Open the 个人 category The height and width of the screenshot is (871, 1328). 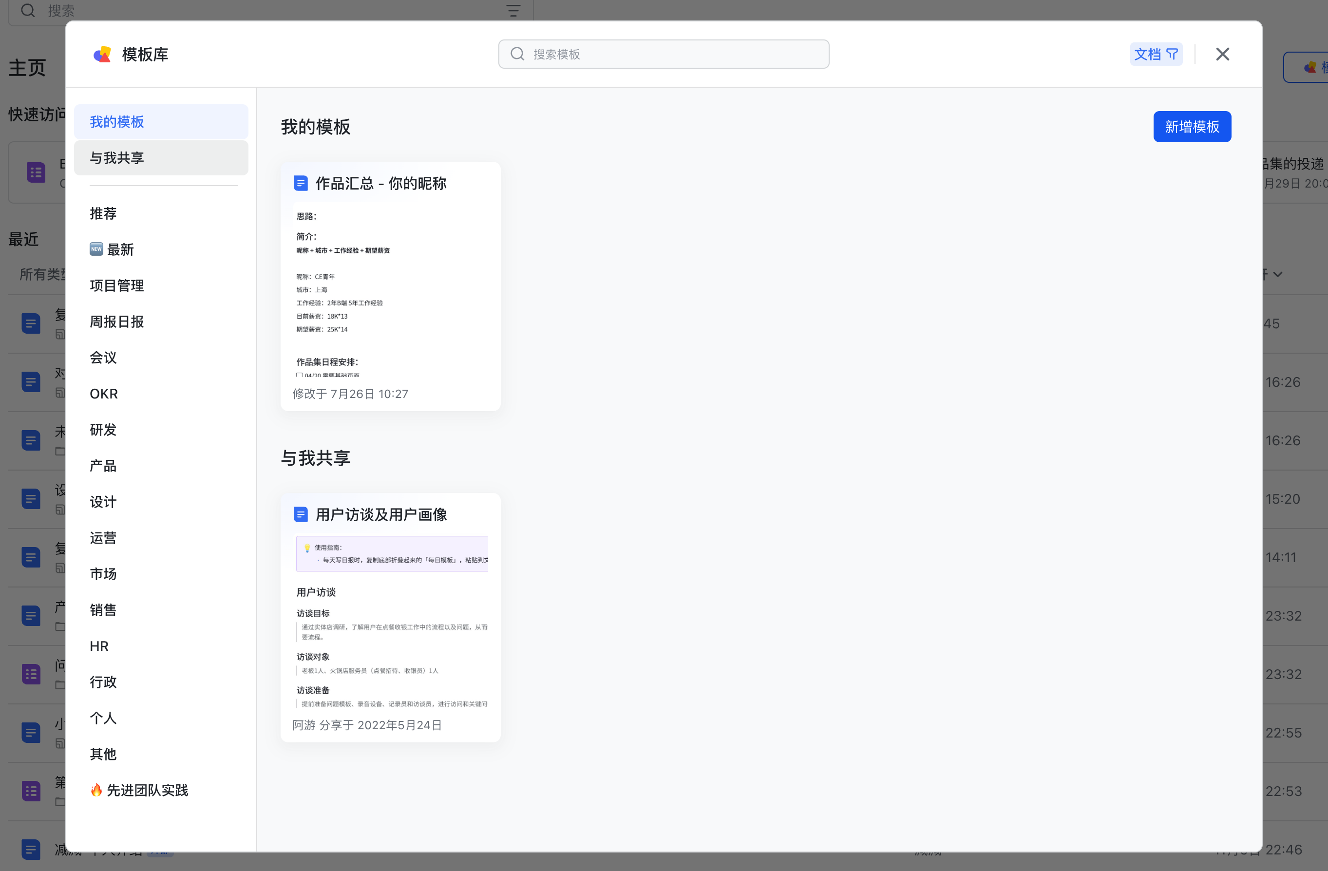[161, 718]
